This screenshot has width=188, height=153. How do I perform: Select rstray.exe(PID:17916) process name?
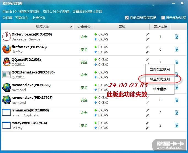tap(29, 123)
